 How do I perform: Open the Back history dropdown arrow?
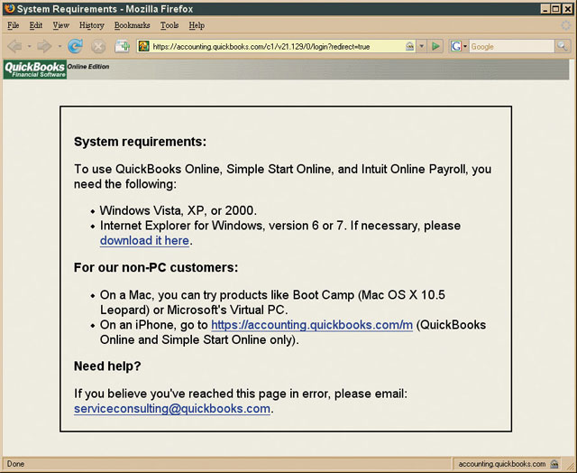point(29,46)
